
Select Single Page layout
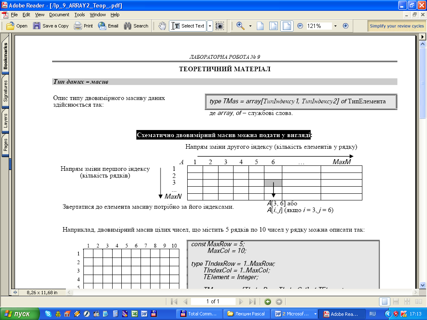tap(384, 302)
